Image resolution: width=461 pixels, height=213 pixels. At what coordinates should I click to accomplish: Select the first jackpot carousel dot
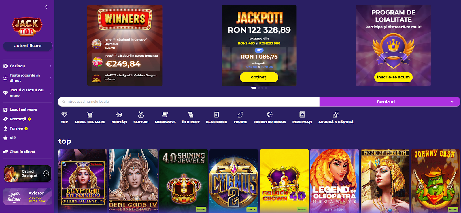(x=254, y=88)
